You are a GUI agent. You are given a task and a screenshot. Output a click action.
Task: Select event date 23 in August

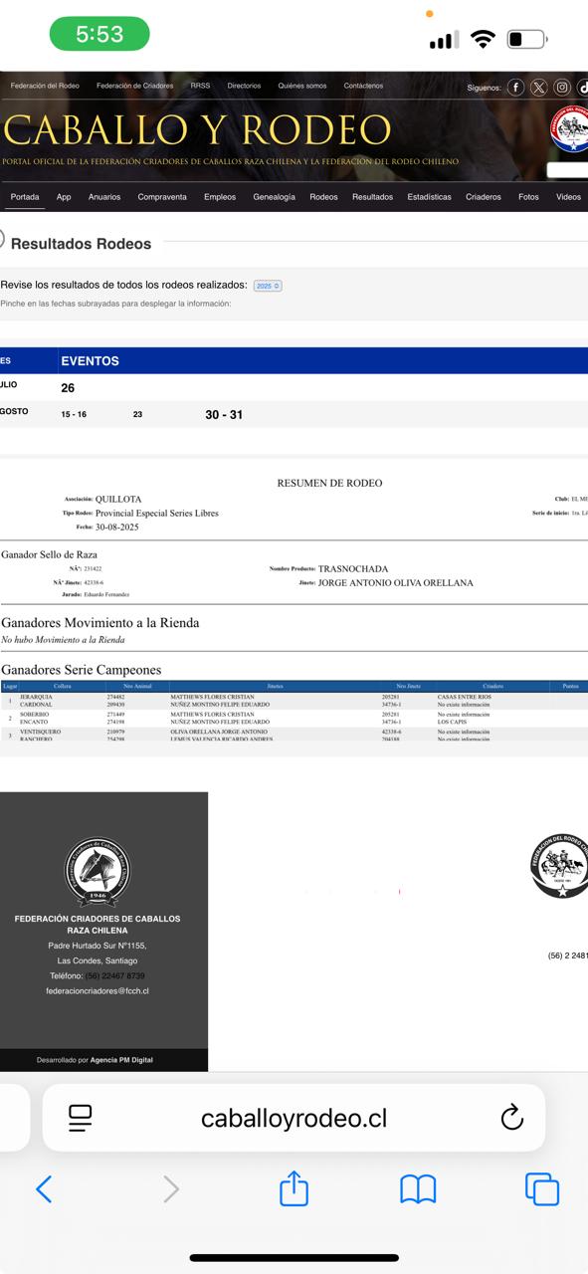(137, 414)
